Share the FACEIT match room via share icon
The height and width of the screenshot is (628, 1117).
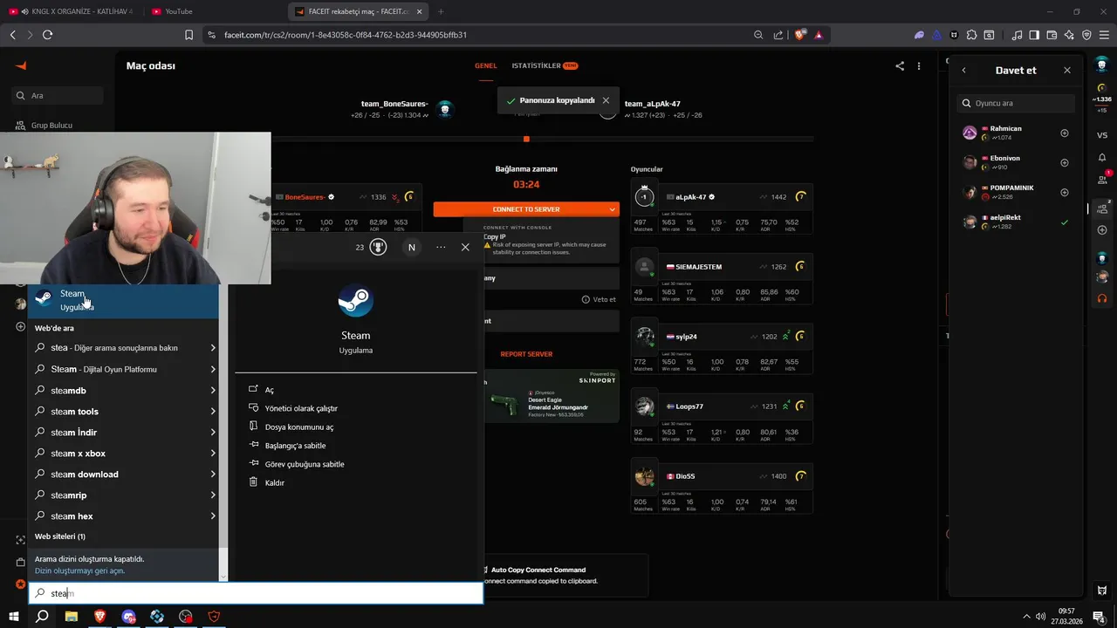coord(900,65)
